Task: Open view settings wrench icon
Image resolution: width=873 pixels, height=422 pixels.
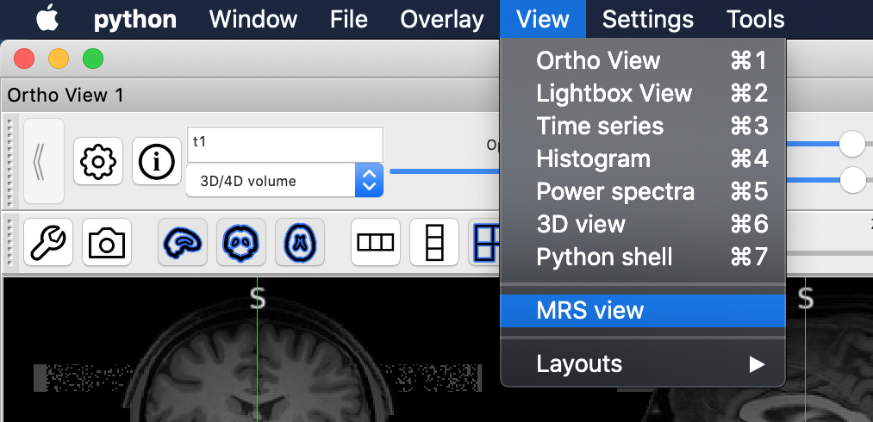Action: 48,242
